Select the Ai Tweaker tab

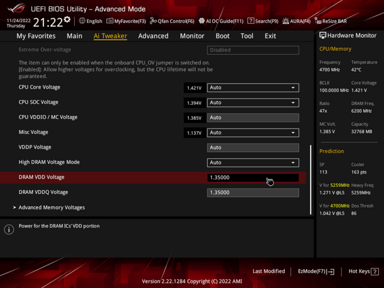pyautogui.click(x=110, y=36)
